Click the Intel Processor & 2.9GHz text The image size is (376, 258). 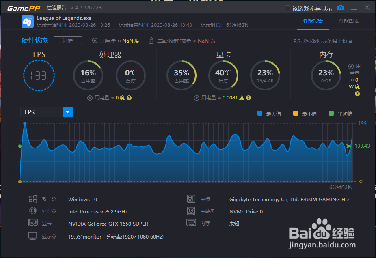[98, 211]
